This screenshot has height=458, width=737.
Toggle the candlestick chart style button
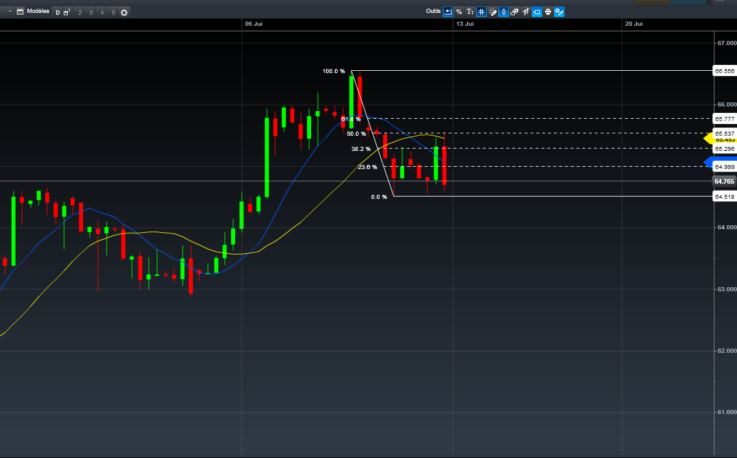click(504, 12)
